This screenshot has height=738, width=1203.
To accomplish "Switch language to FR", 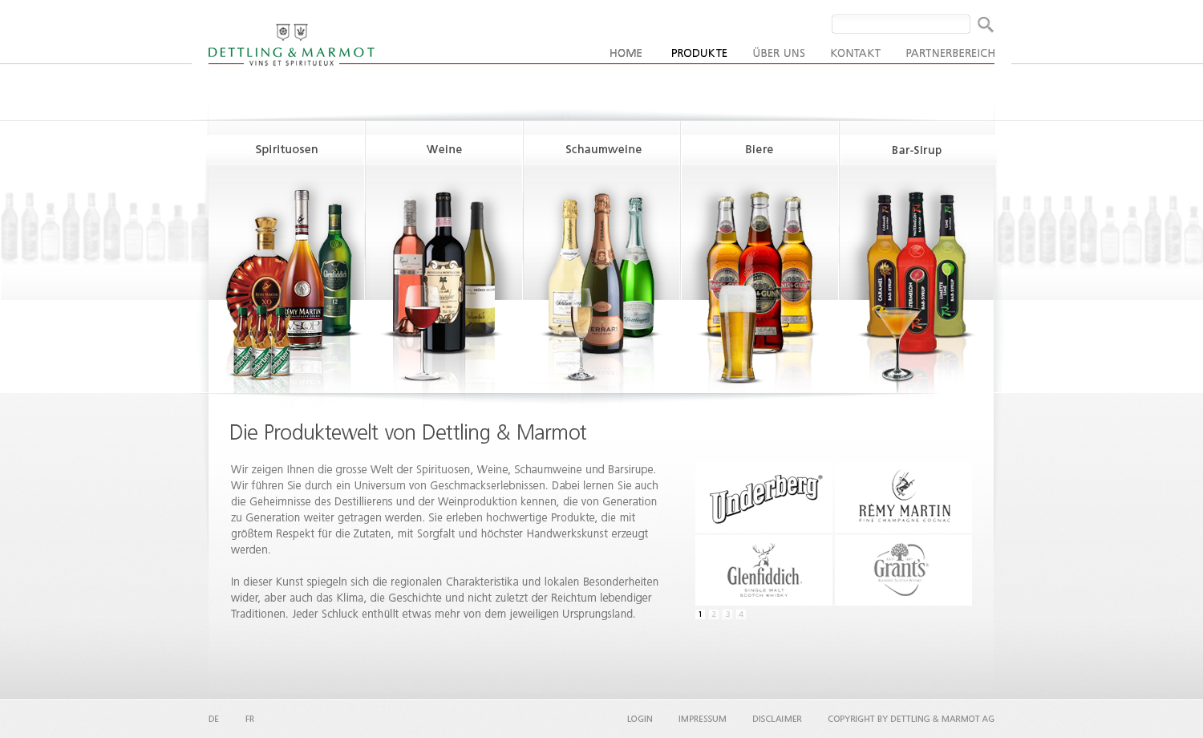I will (x=249, y=720).
